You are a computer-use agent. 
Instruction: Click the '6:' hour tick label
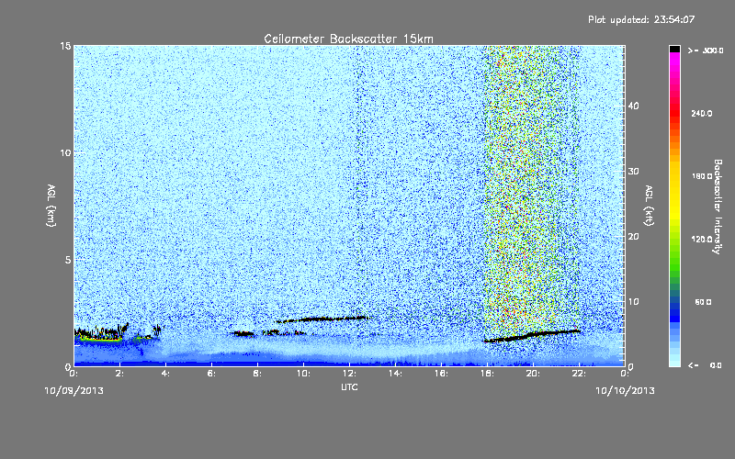pos(212,374)
